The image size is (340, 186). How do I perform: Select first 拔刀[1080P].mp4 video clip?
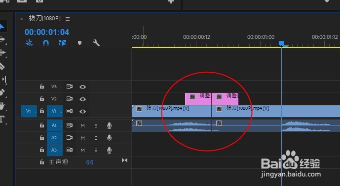[171, 111]
